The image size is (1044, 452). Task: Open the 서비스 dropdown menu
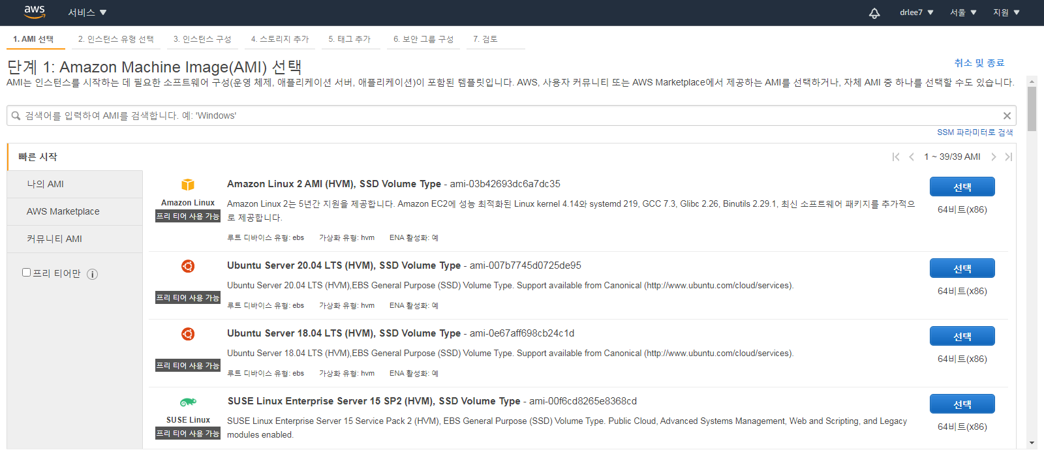tap(87, 12)
